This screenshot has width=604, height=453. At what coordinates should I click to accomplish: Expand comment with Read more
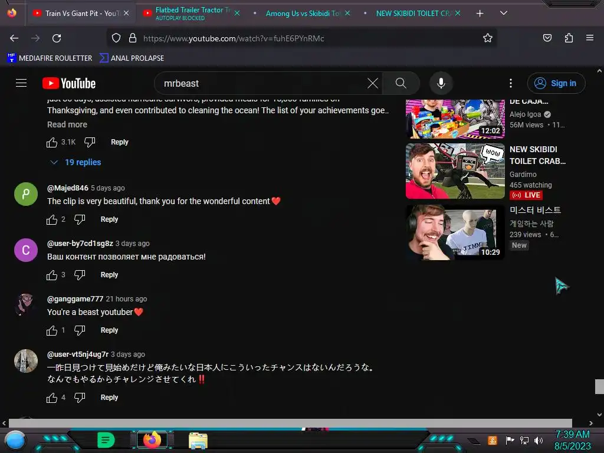coord(67,124)
